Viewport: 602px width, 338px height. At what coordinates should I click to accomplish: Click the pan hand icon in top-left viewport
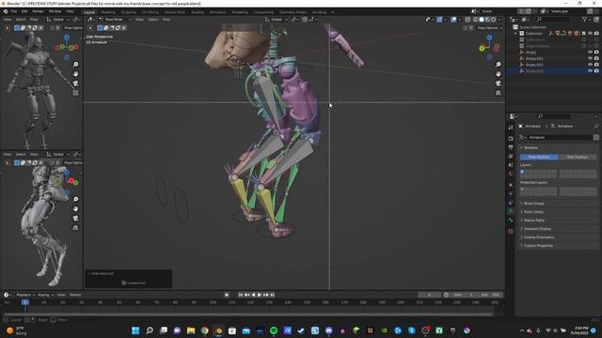tap(75, 73)
